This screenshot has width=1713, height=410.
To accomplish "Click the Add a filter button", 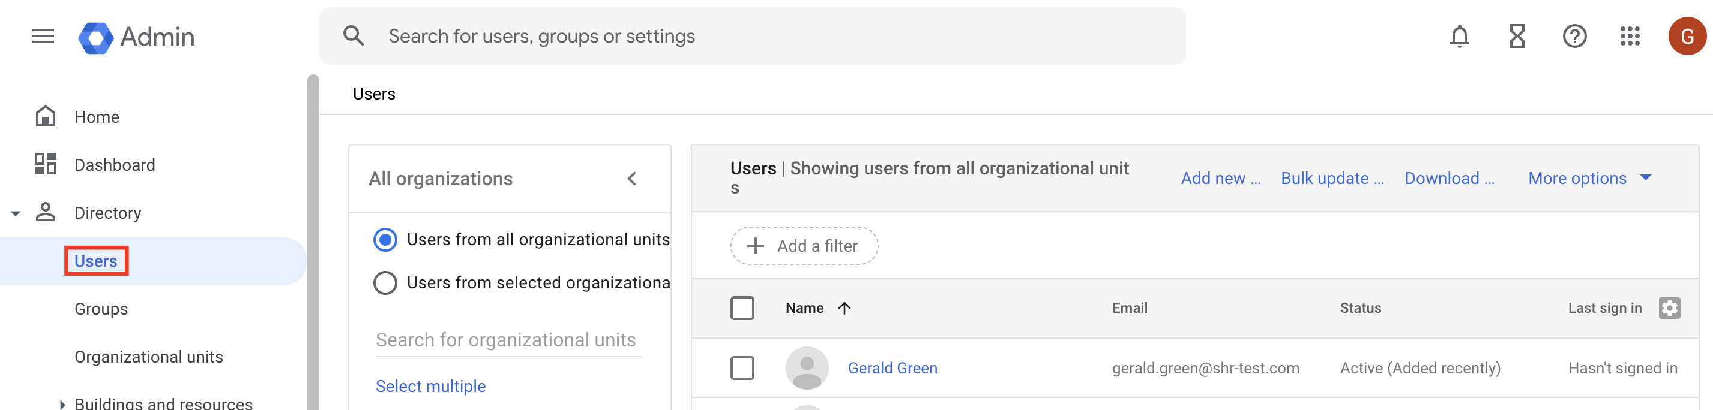I will [804, 246].
